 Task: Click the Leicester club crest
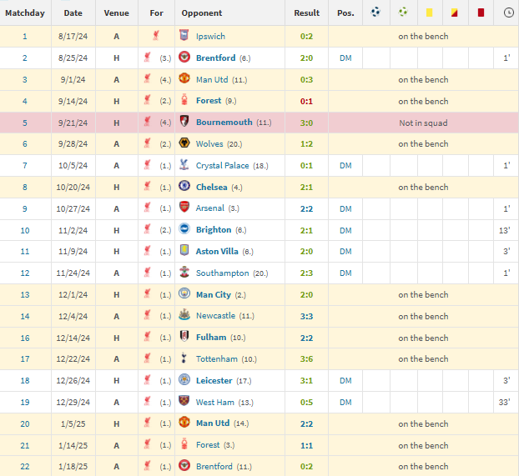coord(184,380)
